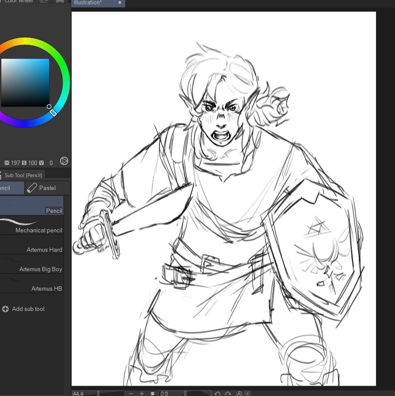
Task: Toggle HSV/HLS color space round arrow button
Action: pyautogui.click(x=64, y=161)
